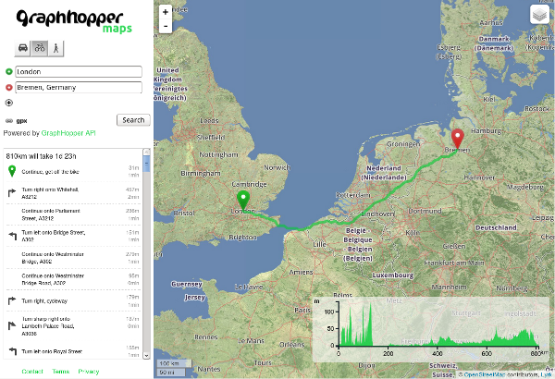Click the elevation profile chart

click(x=430, y=329)
